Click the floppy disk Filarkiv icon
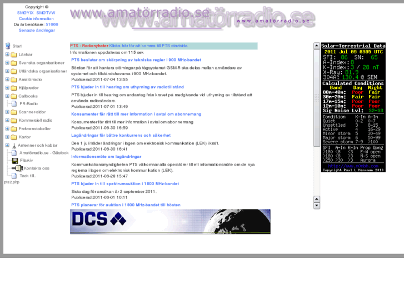This screenshot has width=404, height=303. point(15,161)
